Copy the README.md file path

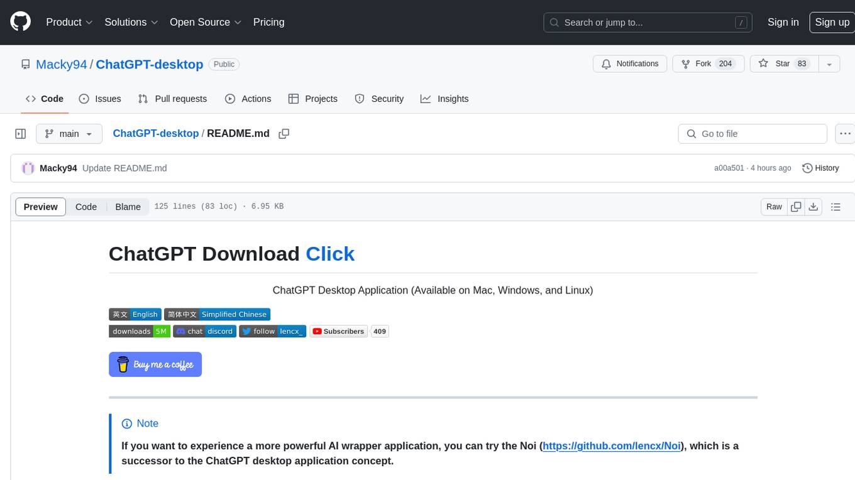pos(284,133)
